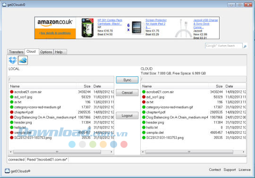The image size is (255, 178).
Task: Click HP ink cartridge product image in ad
Action: pos(88,28)
